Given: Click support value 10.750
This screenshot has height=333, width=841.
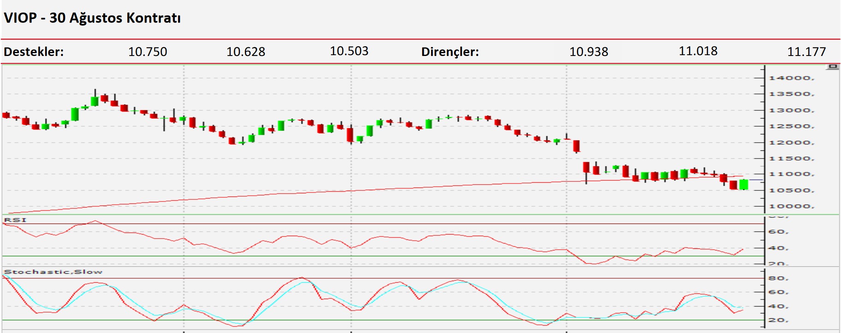Looking at the screenshot, I should [147, 52].
